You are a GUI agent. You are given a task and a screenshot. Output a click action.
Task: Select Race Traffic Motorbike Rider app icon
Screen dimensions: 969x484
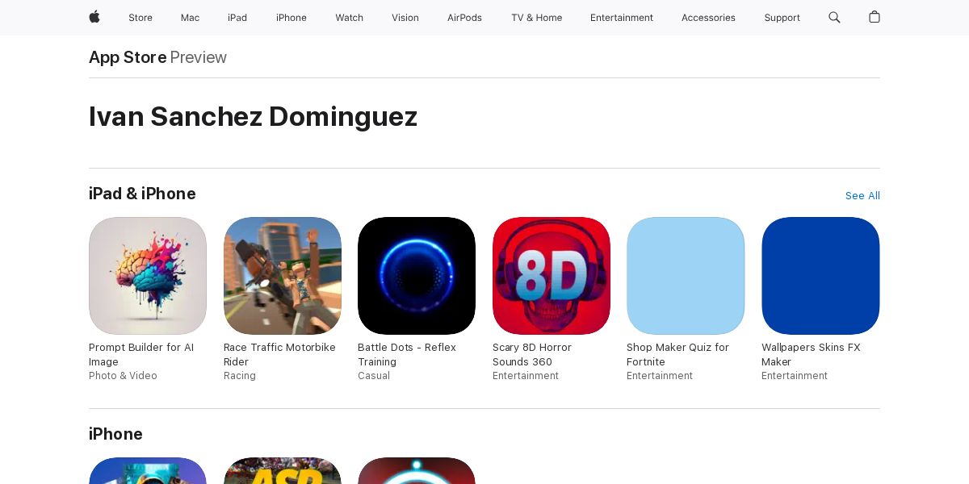click(x=283, y=276)
